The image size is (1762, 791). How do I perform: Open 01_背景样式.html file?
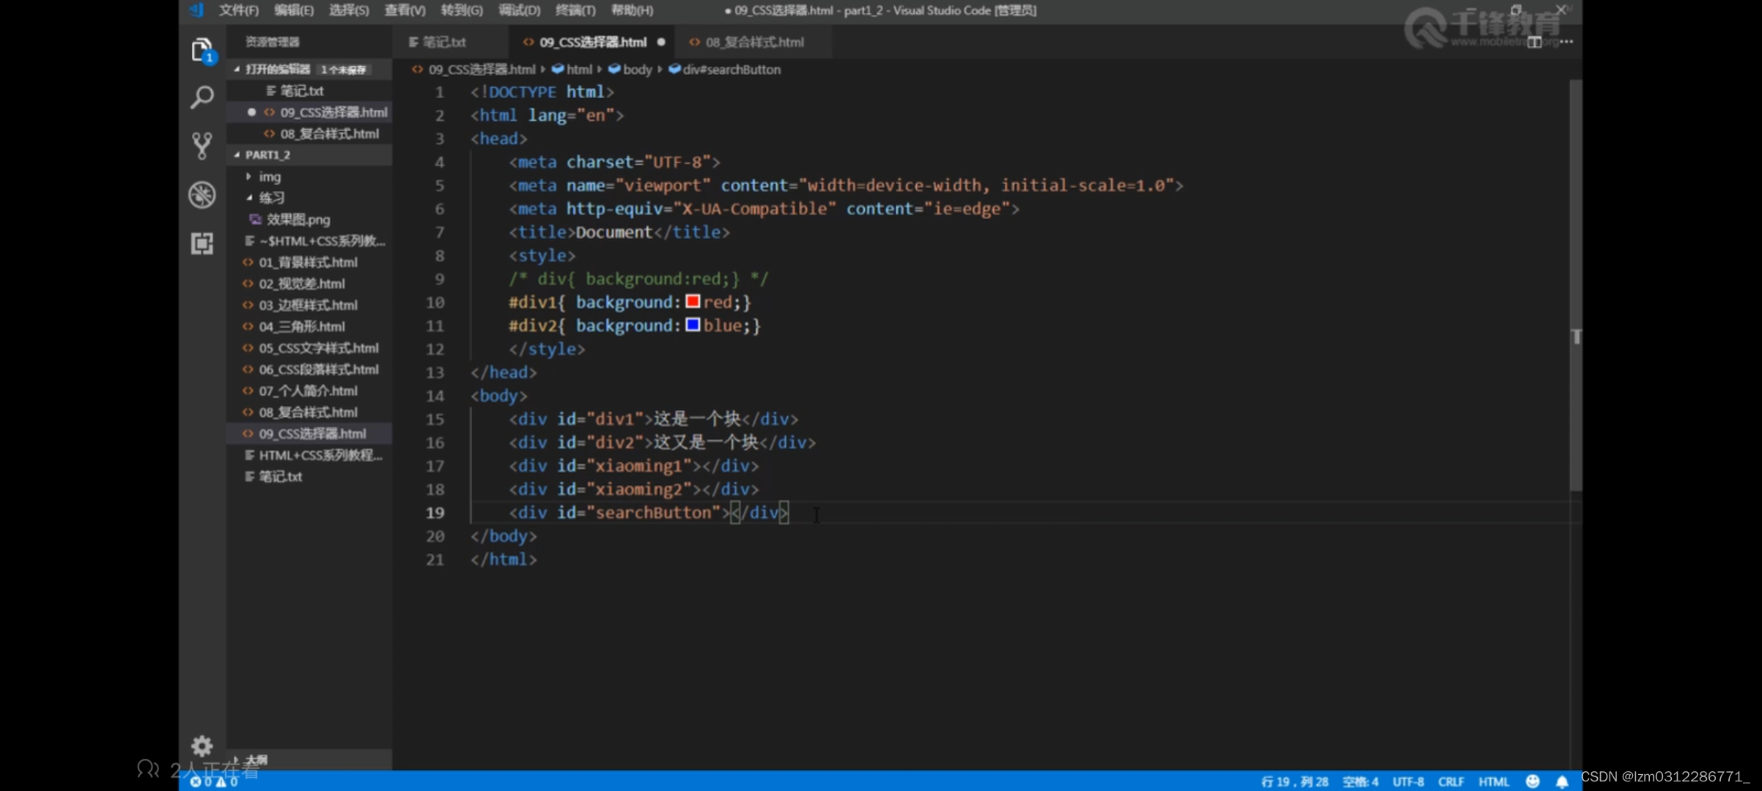[x=309, y=262]
